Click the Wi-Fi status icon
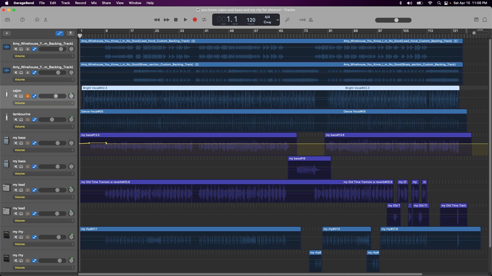 [430, 3]
